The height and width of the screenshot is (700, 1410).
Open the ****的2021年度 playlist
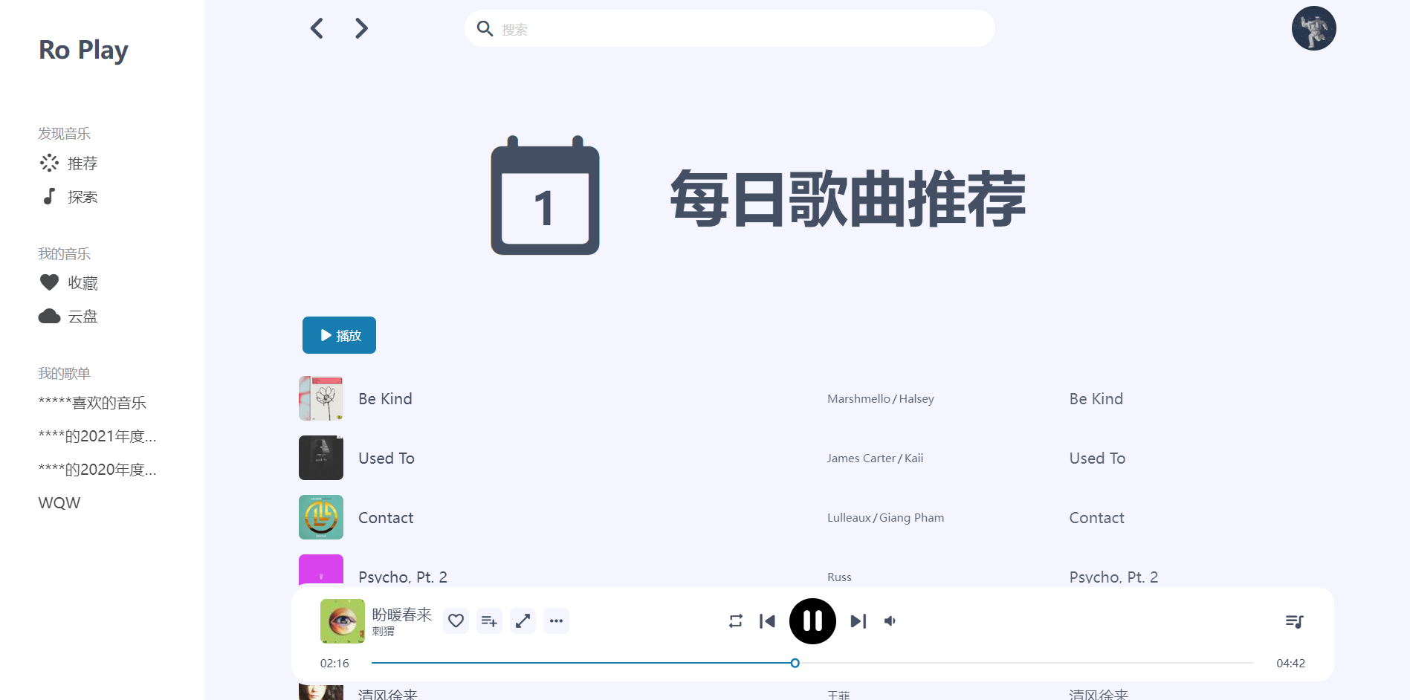point(97,436)
